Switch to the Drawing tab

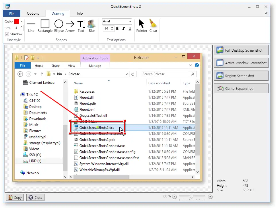(58, 13)
